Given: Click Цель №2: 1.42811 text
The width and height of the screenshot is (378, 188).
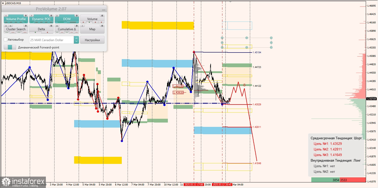Looking at the screenshot, I should coord(328,149).
